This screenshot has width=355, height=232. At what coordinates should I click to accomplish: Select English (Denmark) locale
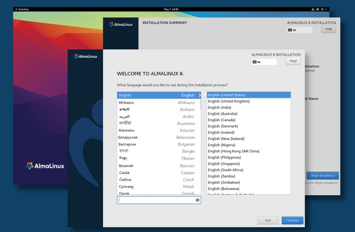(x=249, y=126)
